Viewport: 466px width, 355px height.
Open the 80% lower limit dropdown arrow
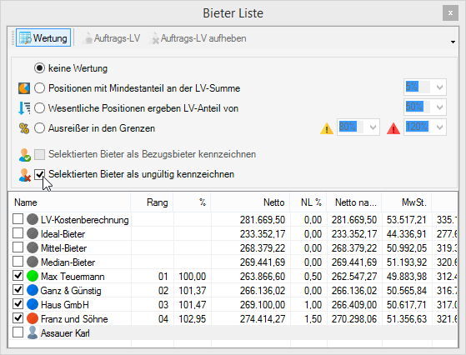tap(373, 127)
